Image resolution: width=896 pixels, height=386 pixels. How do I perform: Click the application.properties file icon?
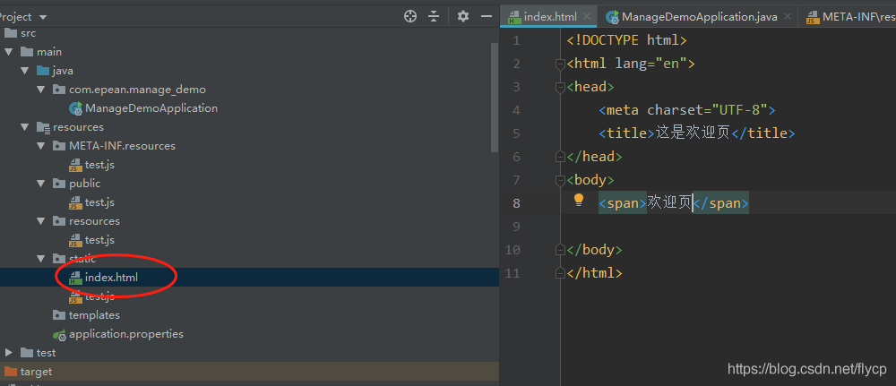(60, 334)
